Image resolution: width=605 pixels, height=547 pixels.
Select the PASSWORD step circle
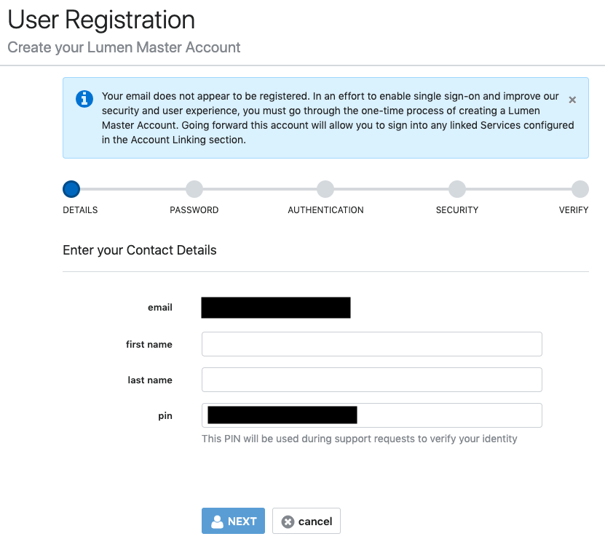(x=194, y=189)
